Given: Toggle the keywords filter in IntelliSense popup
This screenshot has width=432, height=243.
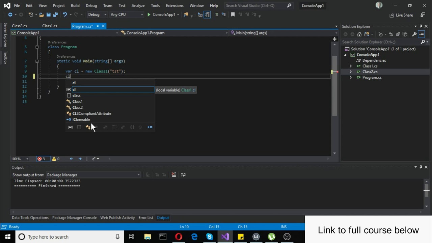Looking at the screenshot, I should (79, 127).
